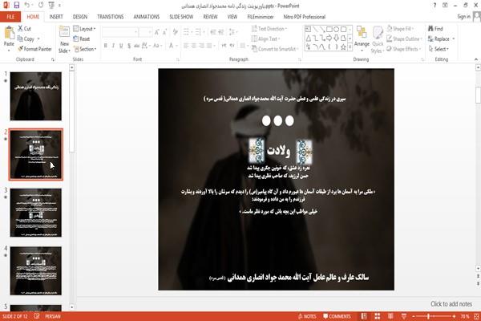Select slide 4 thumbnail

tap(36, 270)
